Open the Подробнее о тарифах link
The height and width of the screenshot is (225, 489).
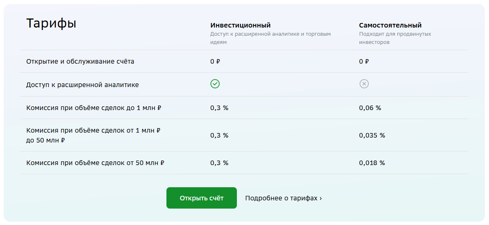click(283, 198)
